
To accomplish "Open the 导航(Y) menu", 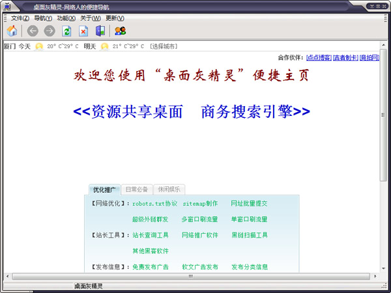I will coord(43,18).
